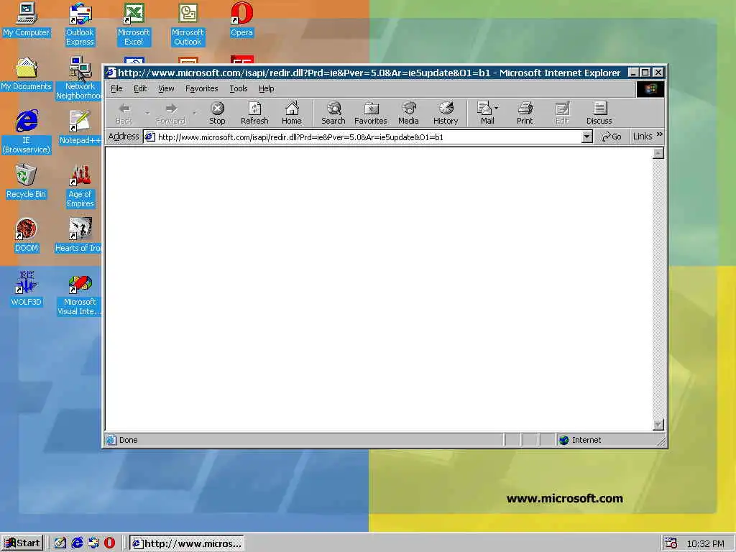Select the Age of Empires shortcut

[80, 186]
